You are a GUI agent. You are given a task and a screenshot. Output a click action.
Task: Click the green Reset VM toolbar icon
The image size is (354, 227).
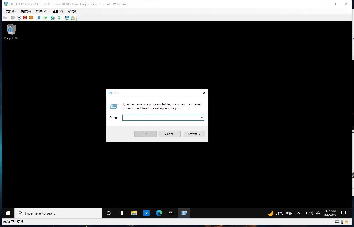[45, 18]
